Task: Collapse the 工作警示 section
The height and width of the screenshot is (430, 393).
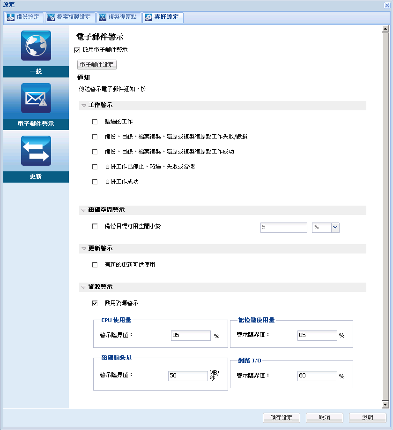Action: point(84,106)
